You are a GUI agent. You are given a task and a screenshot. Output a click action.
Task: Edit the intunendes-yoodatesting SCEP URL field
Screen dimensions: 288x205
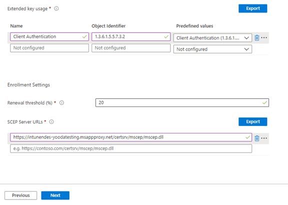point(131,137)
